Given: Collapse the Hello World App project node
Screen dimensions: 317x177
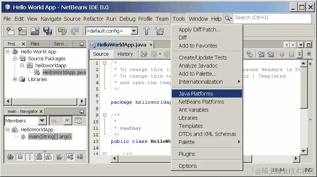Looking at the screenshot, I should pos(7,51).
